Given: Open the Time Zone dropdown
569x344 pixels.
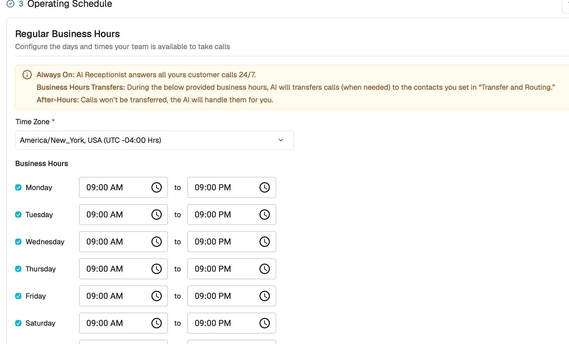Looking at the screenshot, I should pyautogui.click(x=155, y=140).
